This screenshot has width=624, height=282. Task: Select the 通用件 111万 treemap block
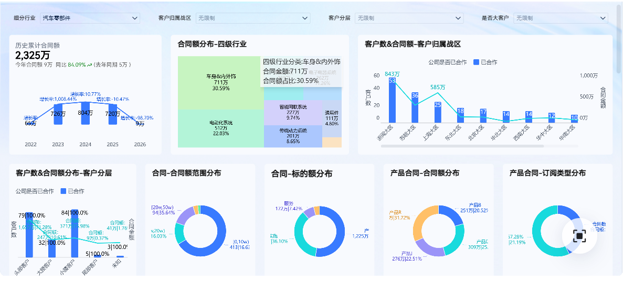point(332,118)
